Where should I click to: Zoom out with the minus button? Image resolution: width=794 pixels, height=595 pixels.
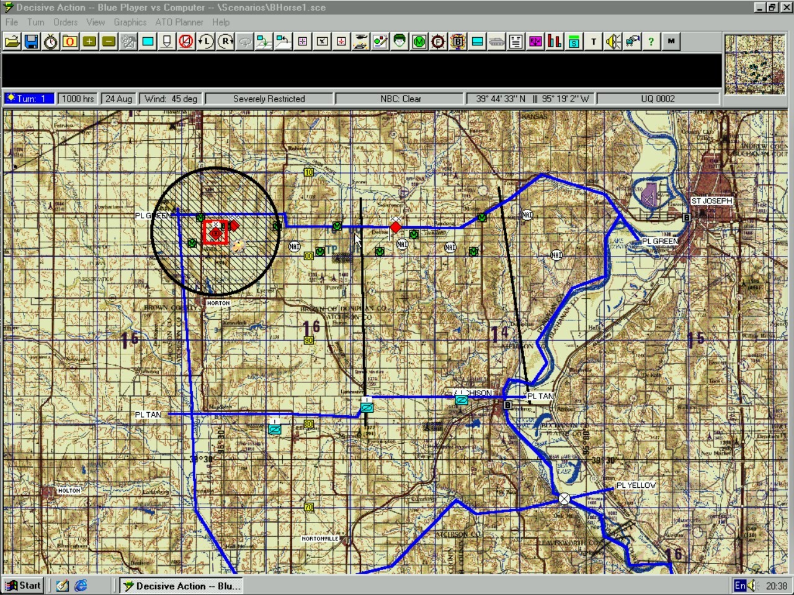[x=109, y=42]
